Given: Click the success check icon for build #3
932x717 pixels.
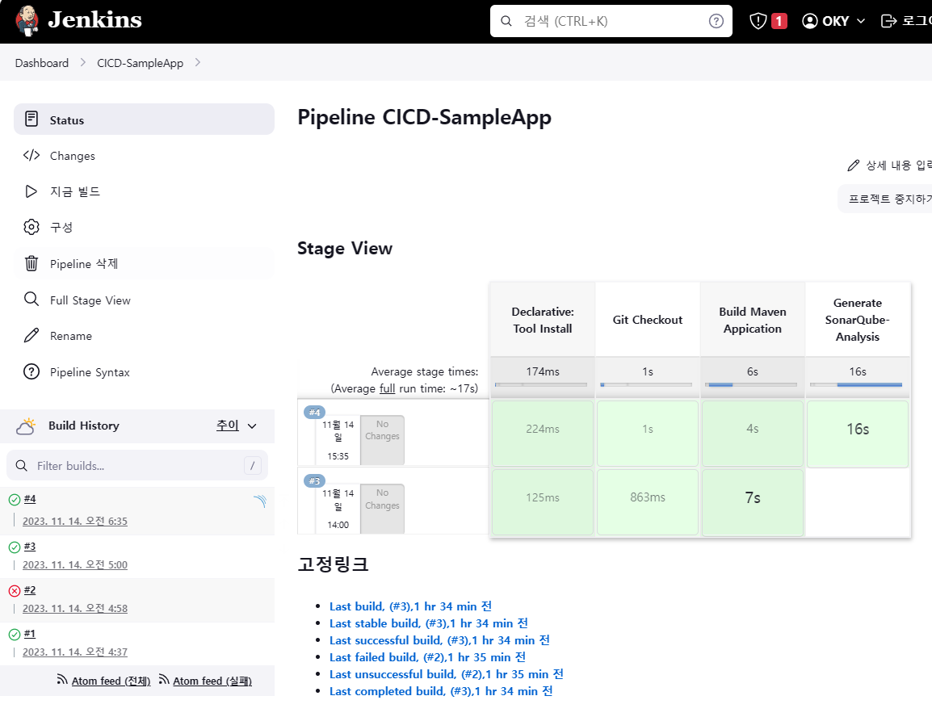Looking at the screenshot, I should tap(15, 547).
